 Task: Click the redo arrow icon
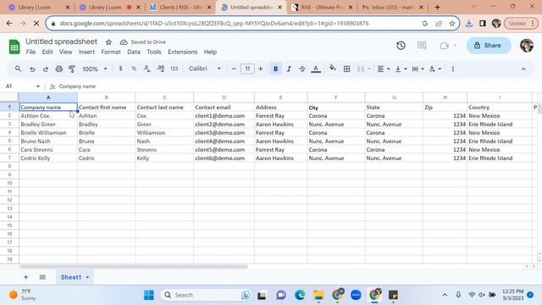click(x=46, y=69)
